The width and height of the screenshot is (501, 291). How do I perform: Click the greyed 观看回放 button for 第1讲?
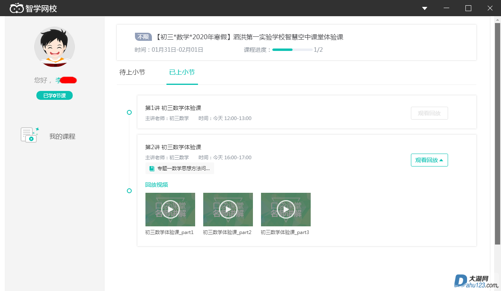(x=429, y=113)
